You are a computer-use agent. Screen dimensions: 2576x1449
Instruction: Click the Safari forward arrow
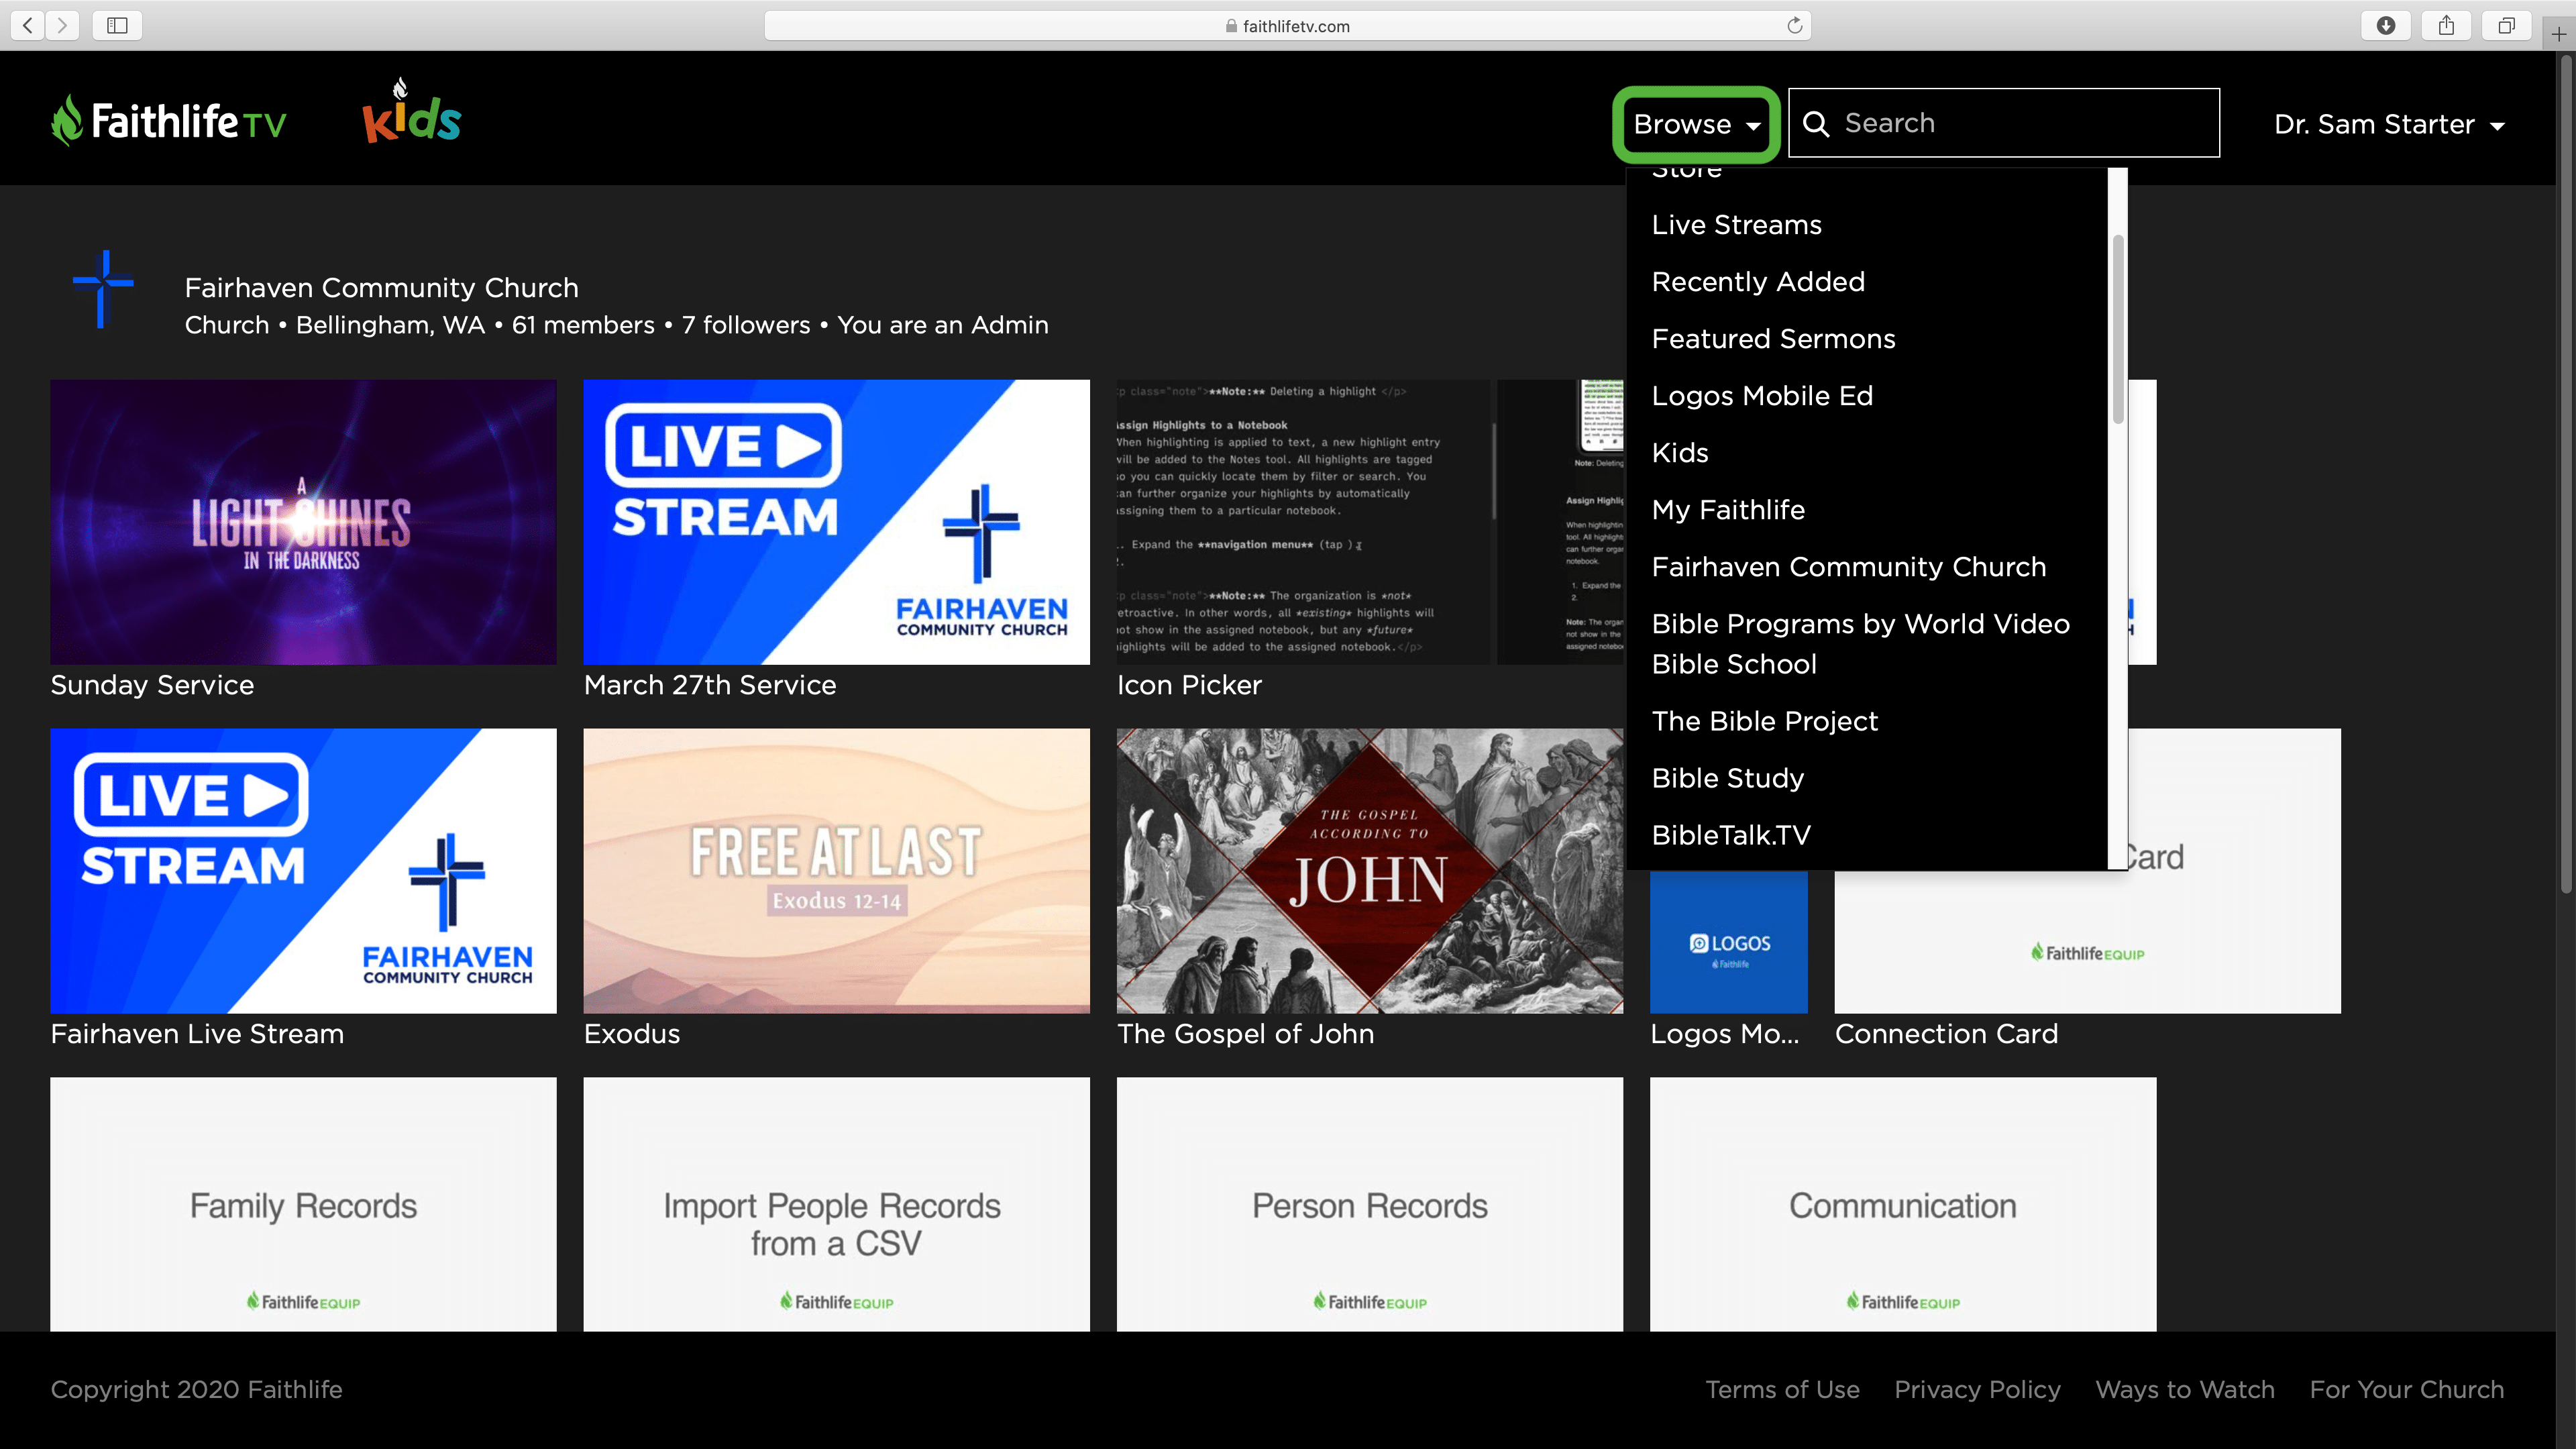coord(62,25)
